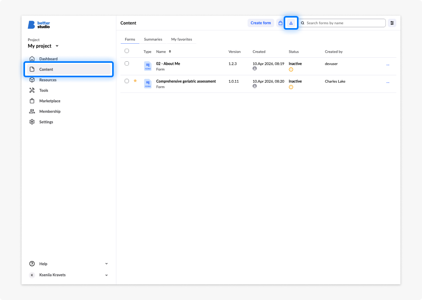
Task: Open the marketplace bag icon beside Create form
Action: pyautogui.click(x=281, y=23)
